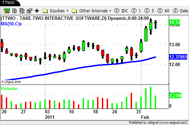Screen dimensions: 189x125
Task: Switch to the Daily interval
Action: coord(180,11)
